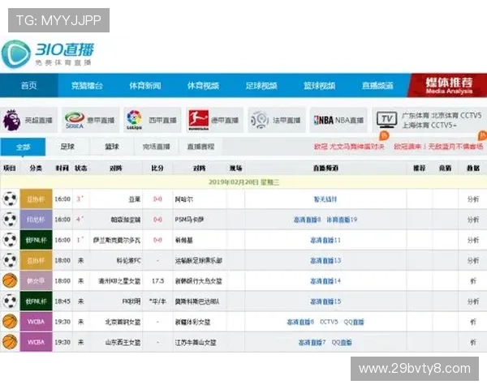Open the 竞猜擂台 nav item

tap(87, 85)
